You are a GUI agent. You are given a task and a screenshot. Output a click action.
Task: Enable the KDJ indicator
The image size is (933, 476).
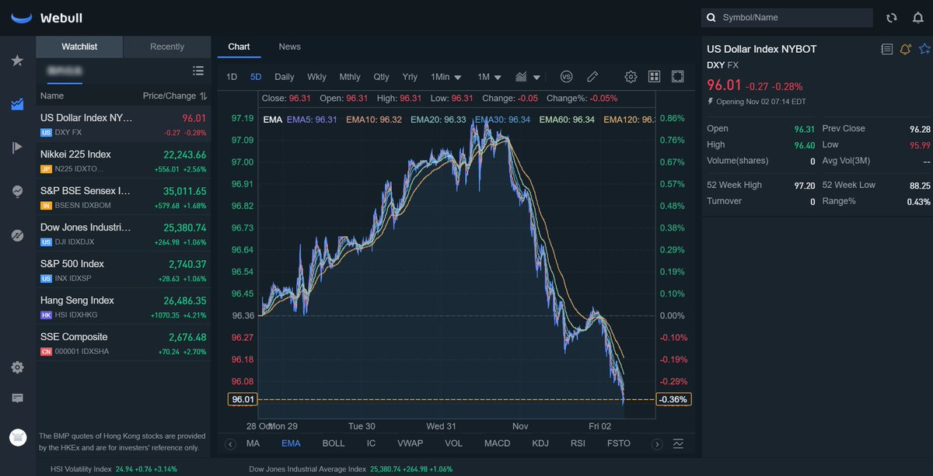(x=540, y=443)
